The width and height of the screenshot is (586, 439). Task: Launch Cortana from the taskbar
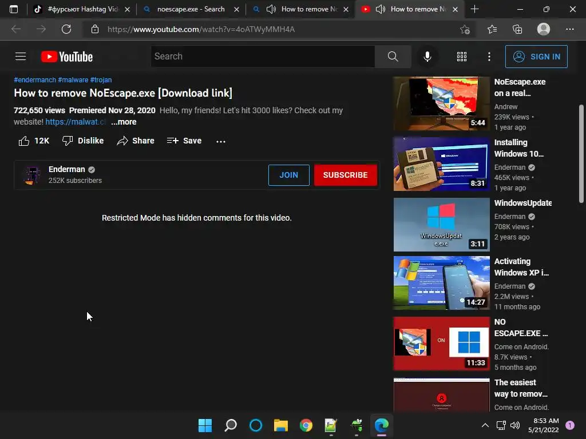[x=256, y=425]
